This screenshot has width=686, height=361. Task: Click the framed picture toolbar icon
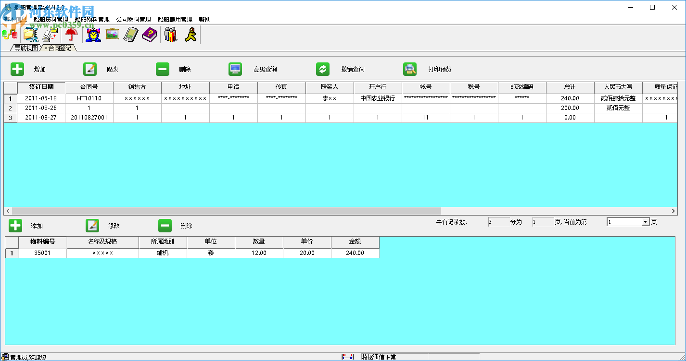(112, 34)
